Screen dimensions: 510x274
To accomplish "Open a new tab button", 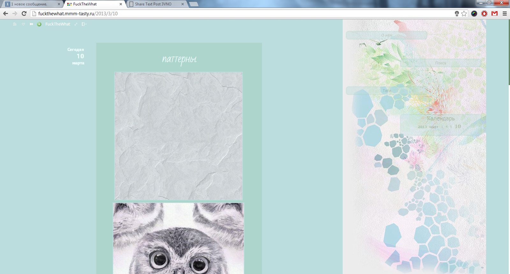I will tap(193, 4).
